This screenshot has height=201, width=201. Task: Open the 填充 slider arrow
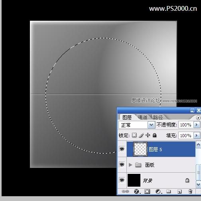197,136
